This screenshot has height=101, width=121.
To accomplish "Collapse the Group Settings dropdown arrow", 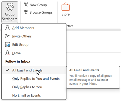I will [16, 19].
